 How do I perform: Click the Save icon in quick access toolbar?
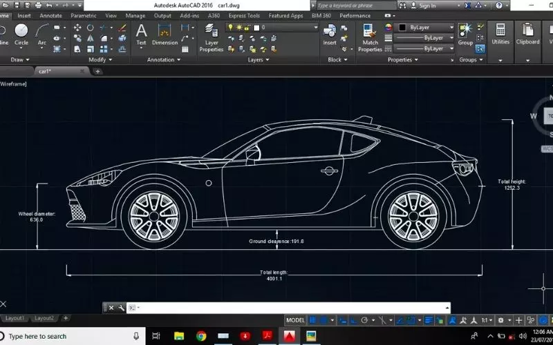coord(17,6)
